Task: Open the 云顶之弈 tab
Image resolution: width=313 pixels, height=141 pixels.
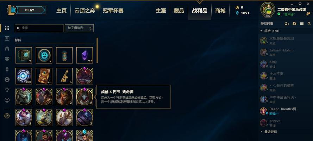Action: coord(85,11)
